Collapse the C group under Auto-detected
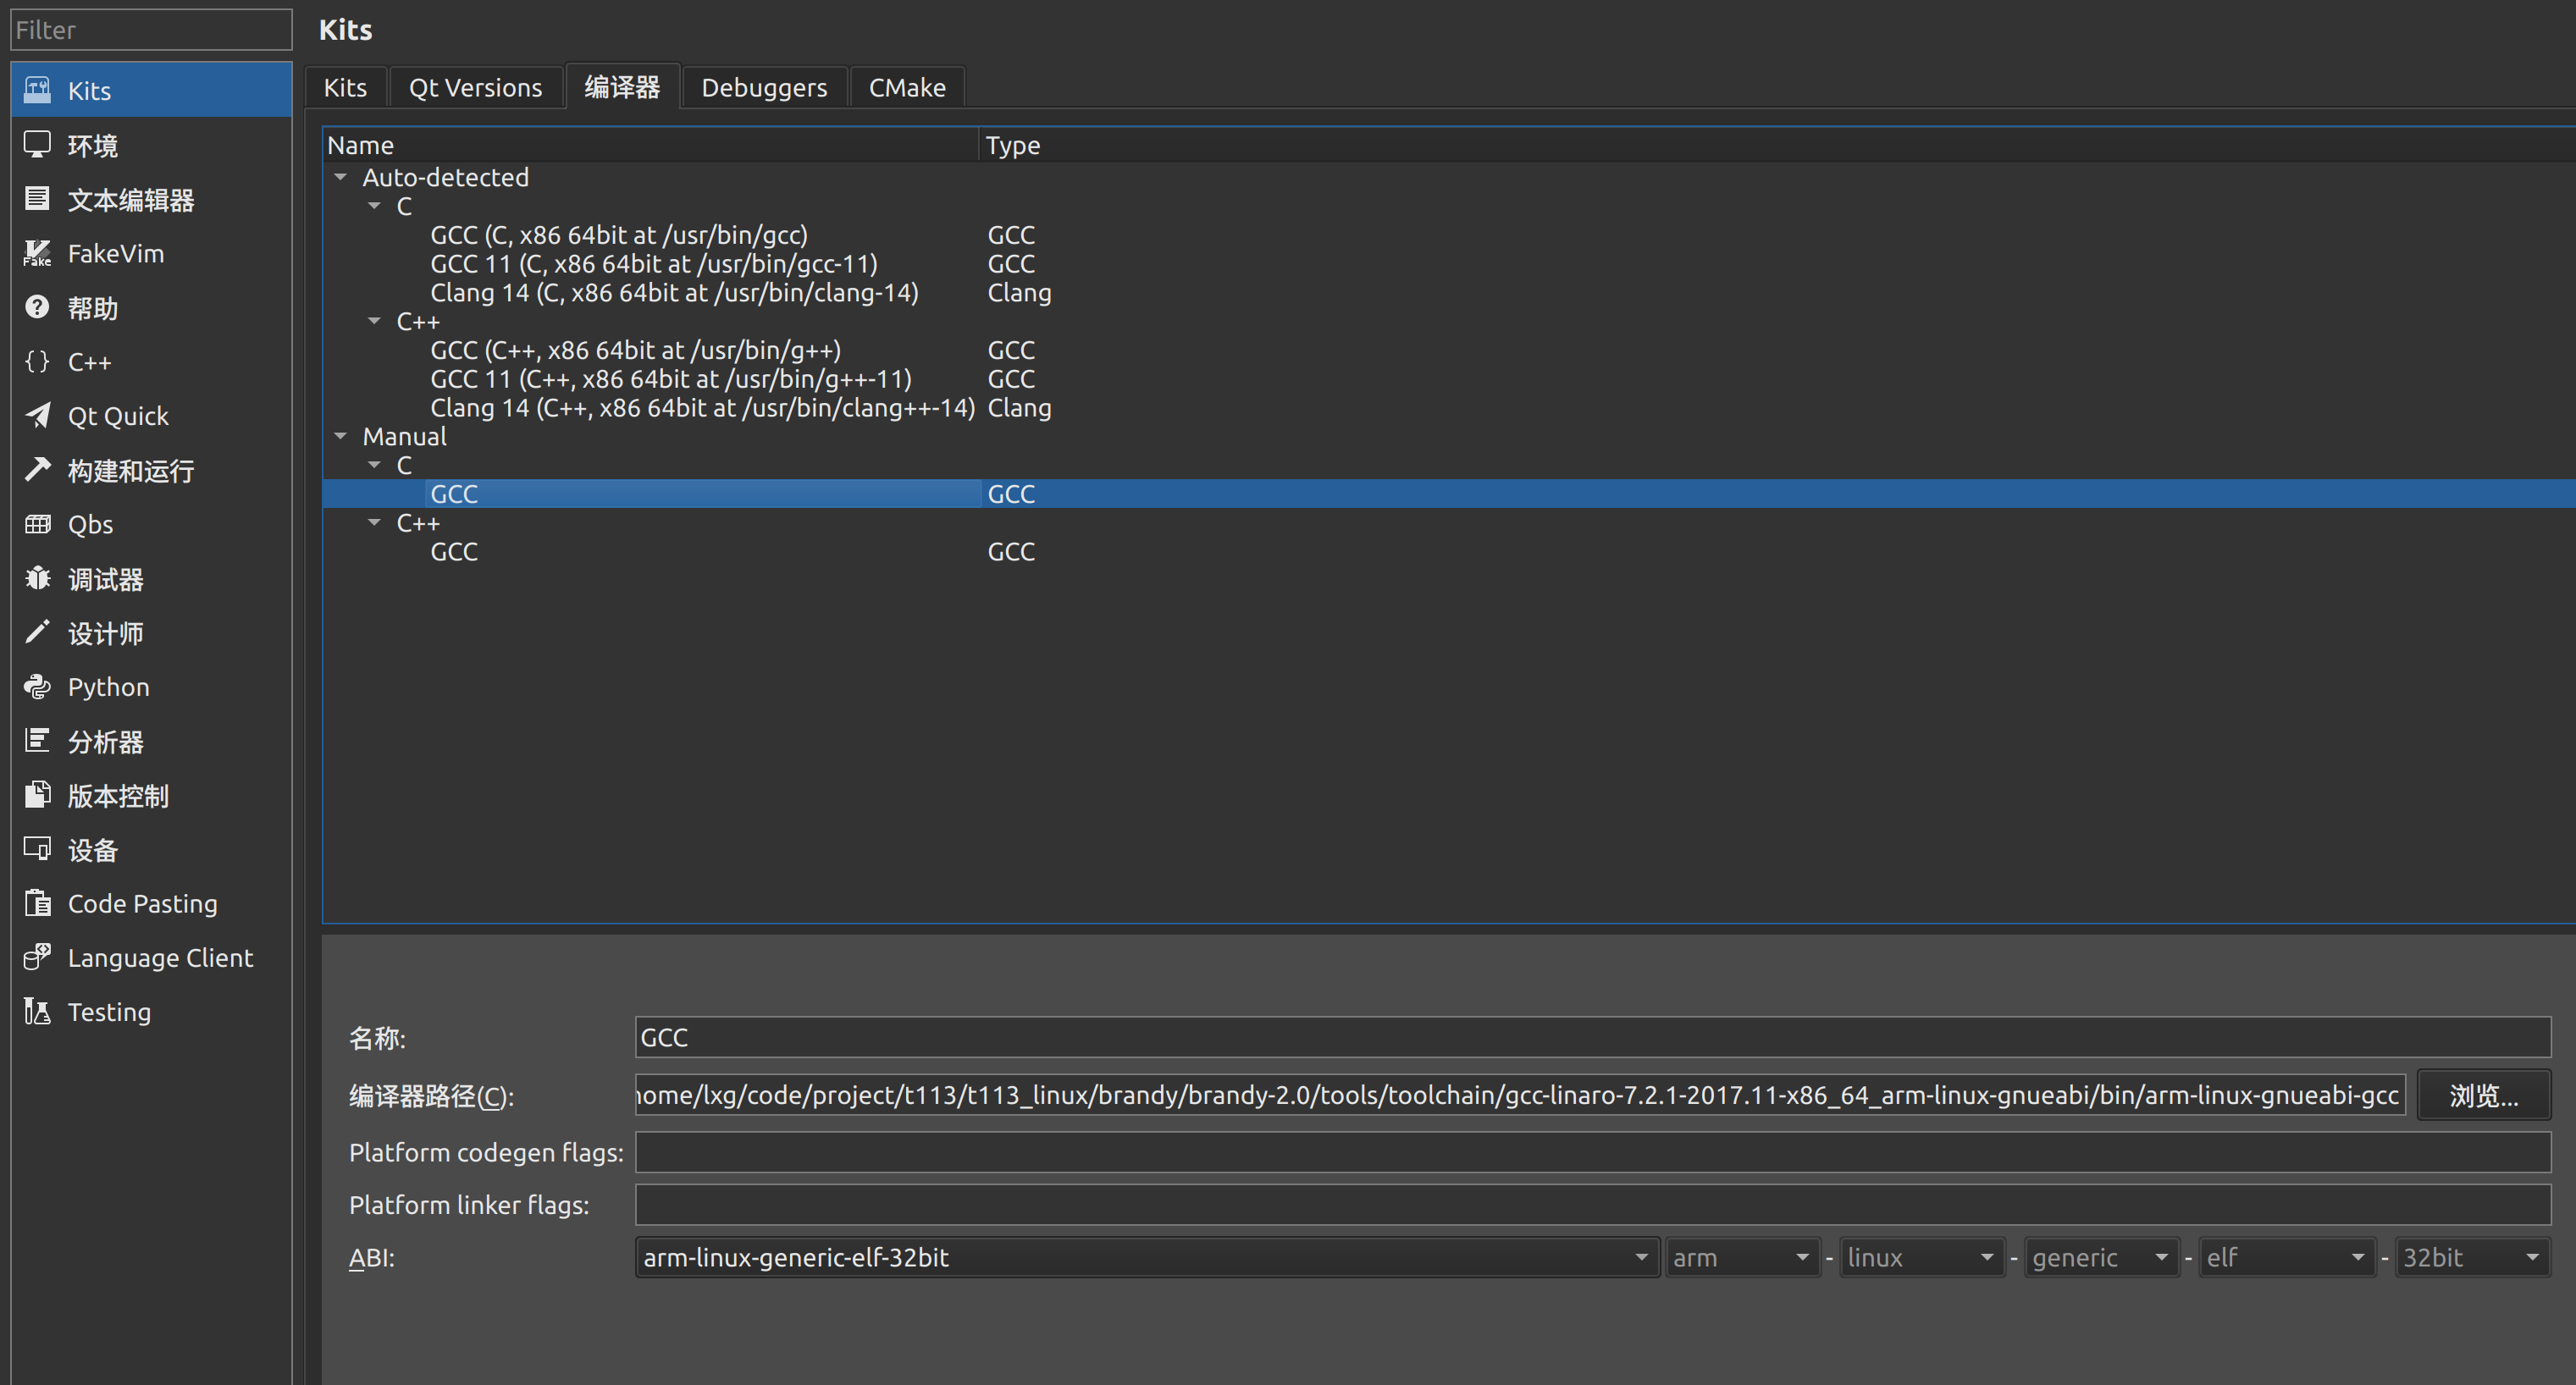Image resolution: width=2576 pixels, height=1385 pixels. 375,206
